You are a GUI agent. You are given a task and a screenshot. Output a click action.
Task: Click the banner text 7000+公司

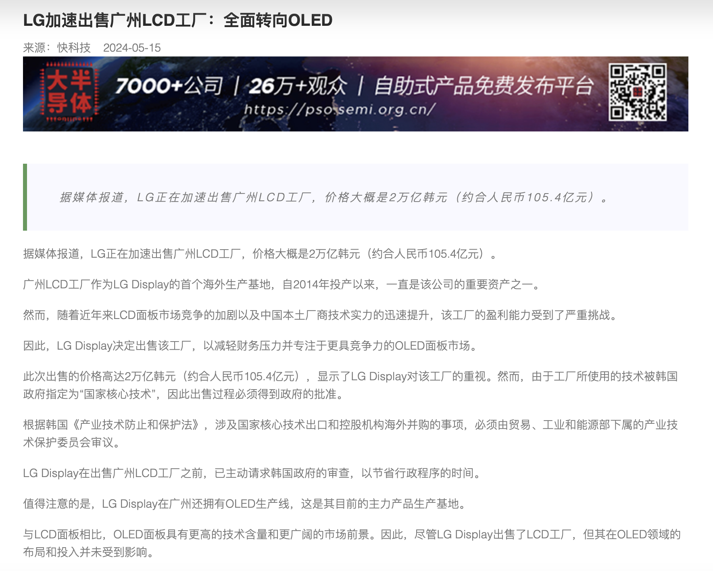point(169,85)
